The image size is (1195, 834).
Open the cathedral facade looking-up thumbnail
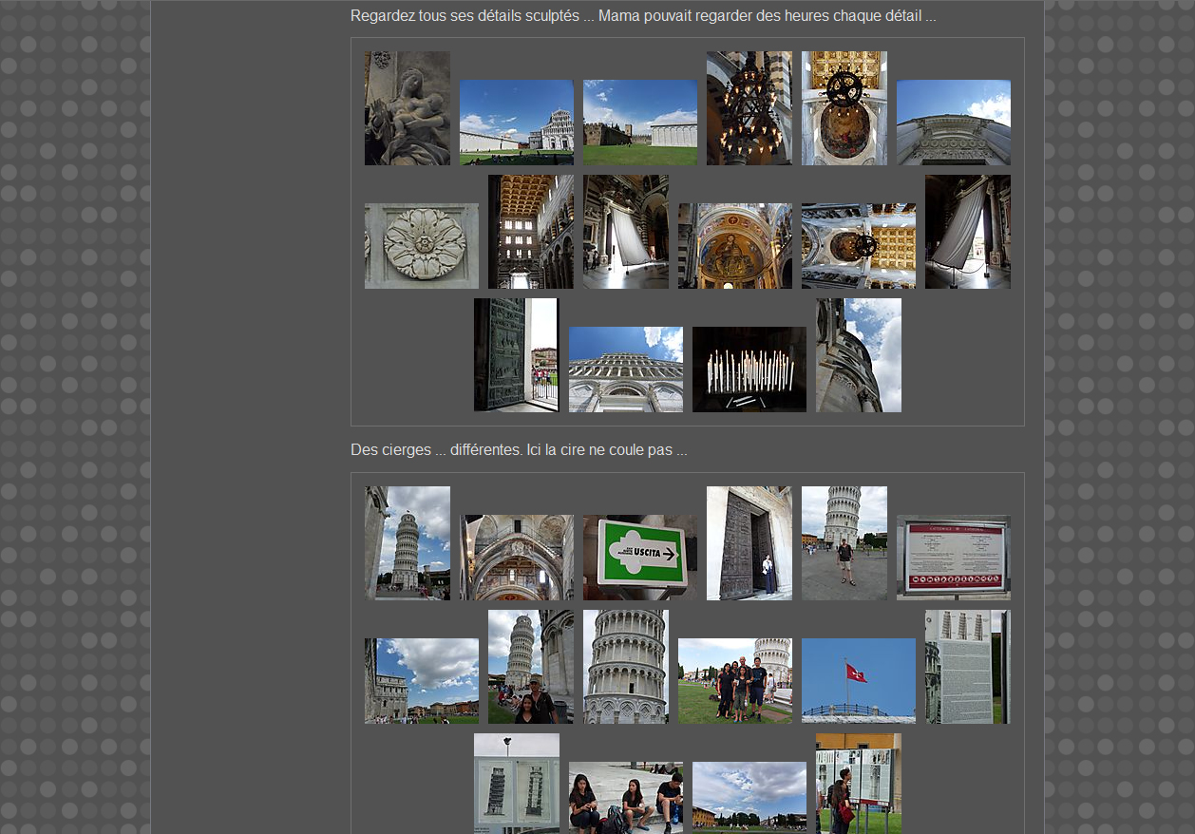[625, 369]
